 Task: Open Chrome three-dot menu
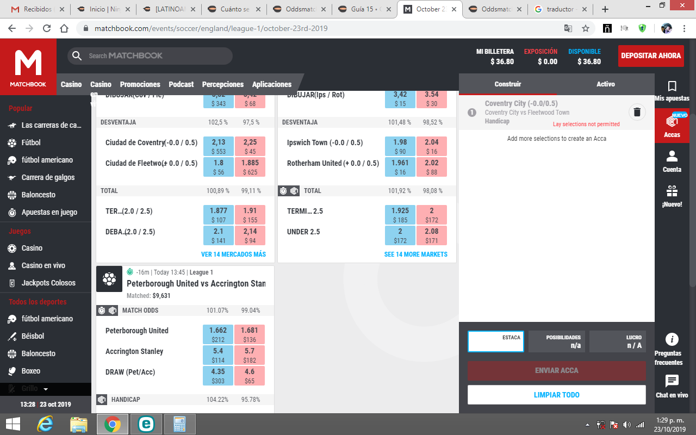click(685, 28)
